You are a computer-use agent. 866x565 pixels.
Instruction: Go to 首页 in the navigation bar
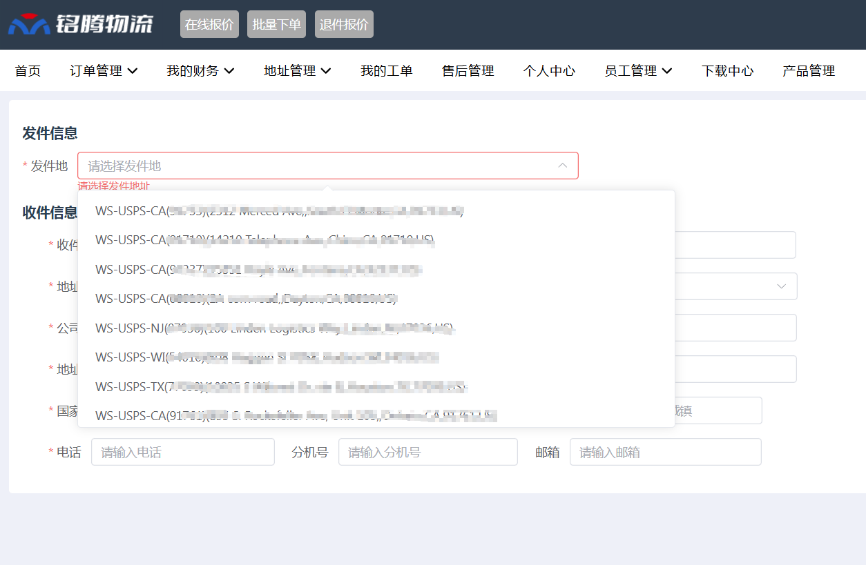click(28, 70)
